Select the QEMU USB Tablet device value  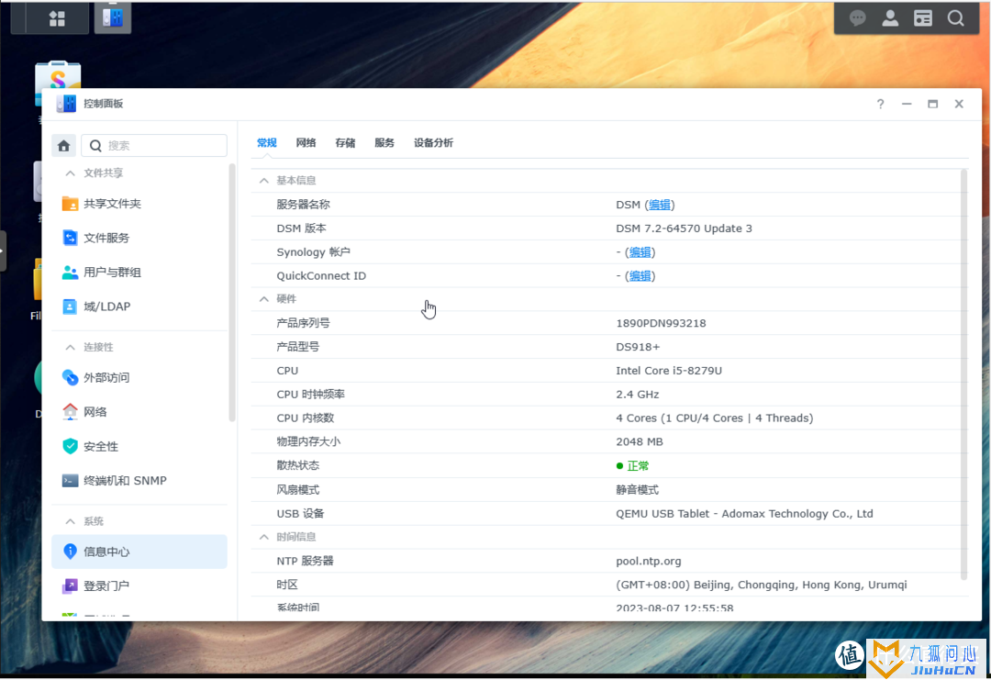[x=744, y=514]
